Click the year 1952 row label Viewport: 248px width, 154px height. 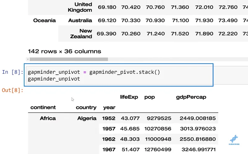[x=109, y=118]
